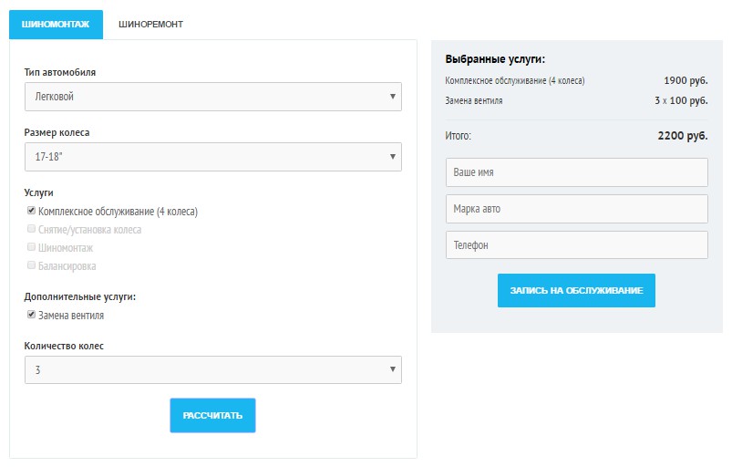Click Запись на обслуживание button

(576, 290)
